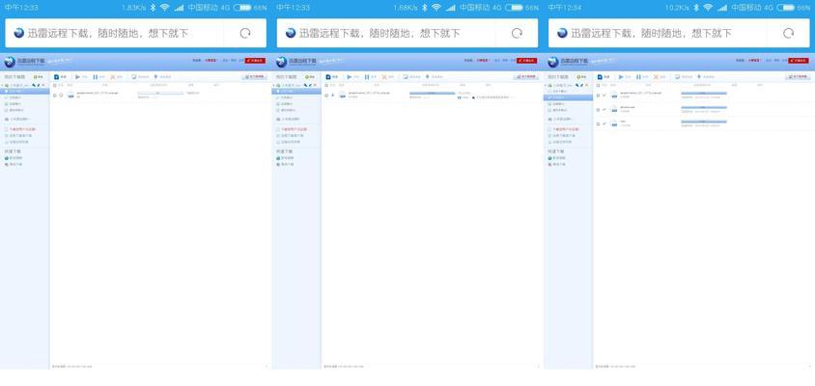Tap the Wi-Fi status icon in the 1.83K/s screenshot
Screen dimensions: 815x386
click(x=165, y=8)
